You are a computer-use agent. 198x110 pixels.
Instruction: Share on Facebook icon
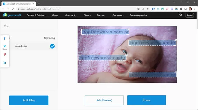point(5,38)
